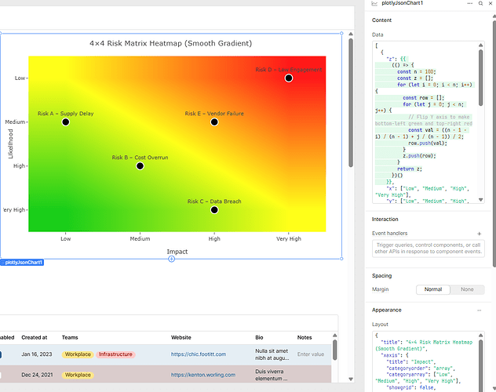496x392 pixels.
Task: Open the https://chic.footitt.com link
Action: [199, 354]
